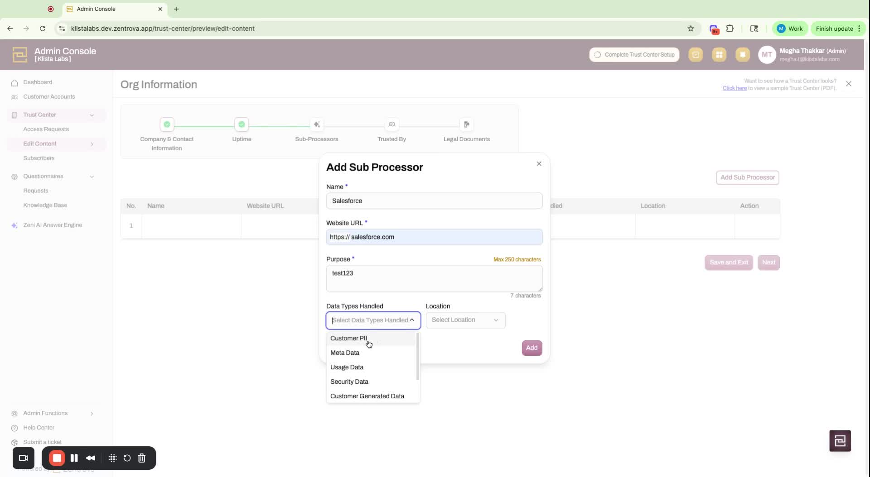Close the Data Types Handled dropdown
The width and height of the screenshot is (870, 477).
pos(412,320)
